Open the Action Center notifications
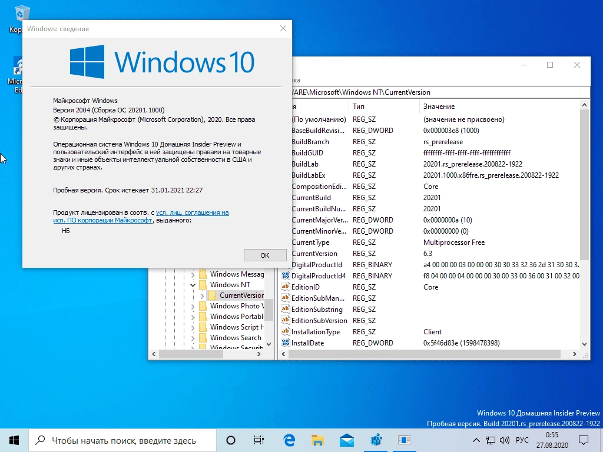 coord(584,440)
